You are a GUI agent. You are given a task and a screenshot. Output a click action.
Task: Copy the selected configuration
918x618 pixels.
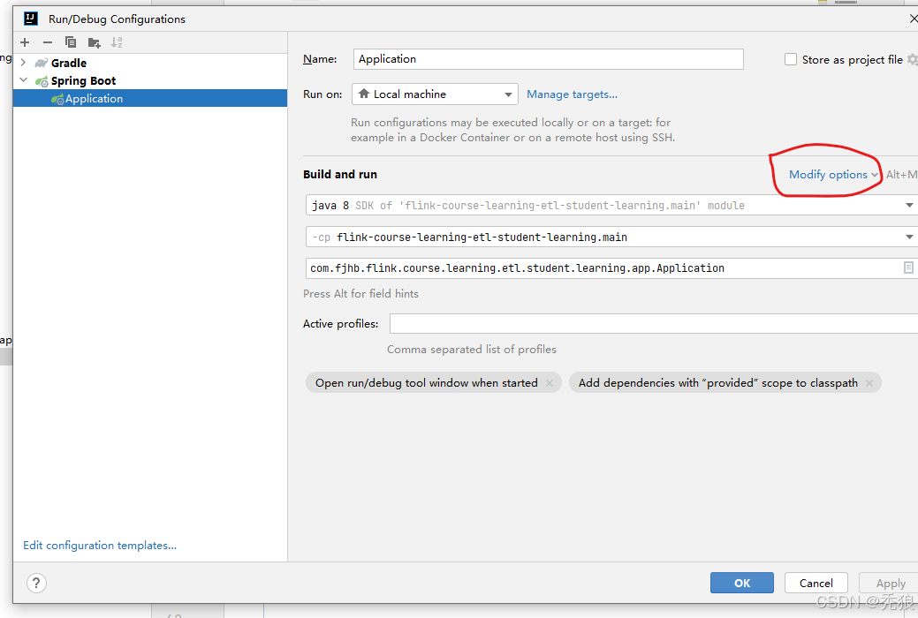(x=71, y=42)
